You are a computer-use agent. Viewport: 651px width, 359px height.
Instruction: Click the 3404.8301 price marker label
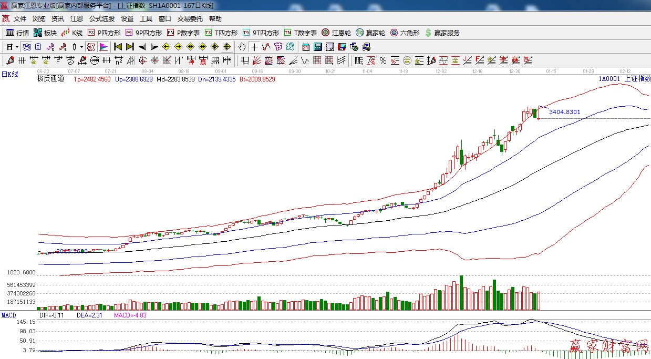click(564, 112)
